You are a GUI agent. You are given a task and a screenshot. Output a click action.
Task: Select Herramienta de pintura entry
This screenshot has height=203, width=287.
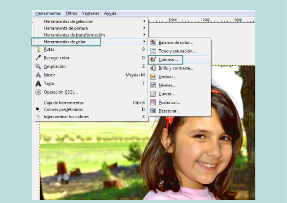coord(91,28)
